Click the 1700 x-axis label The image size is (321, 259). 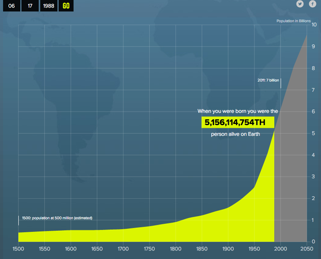click(123, 249)
